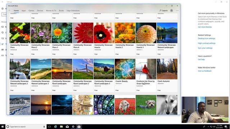Click the 'Give us feedback' link

pyautogui.click(x=204, y=71)
